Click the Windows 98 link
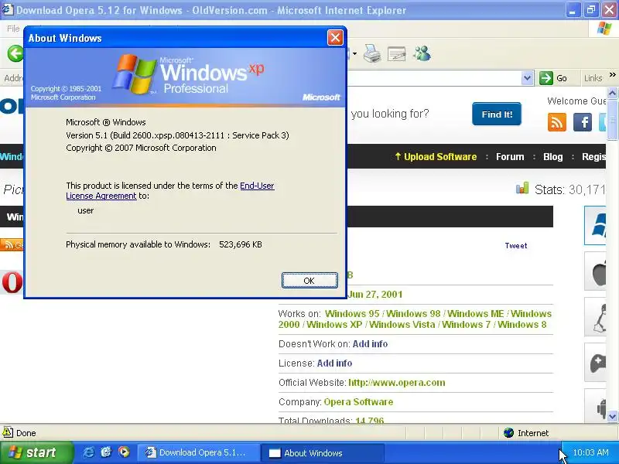This screenshot has height=464, width=619. (x=413, y=314)
